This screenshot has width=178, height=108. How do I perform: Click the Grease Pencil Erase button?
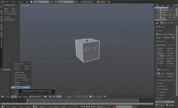coord(15,11)
